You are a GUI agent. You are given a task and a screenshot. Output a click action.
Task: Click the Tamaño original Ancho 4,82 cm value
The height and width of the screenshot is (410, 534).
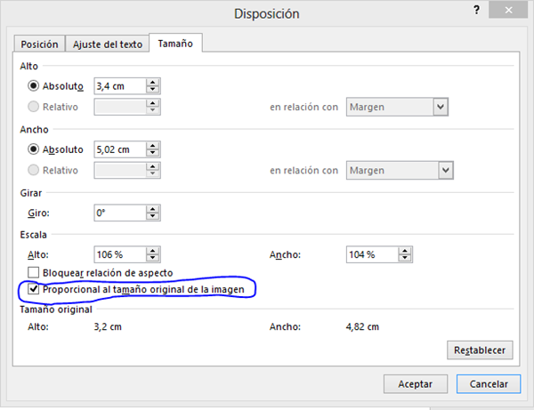coord(362,326)
